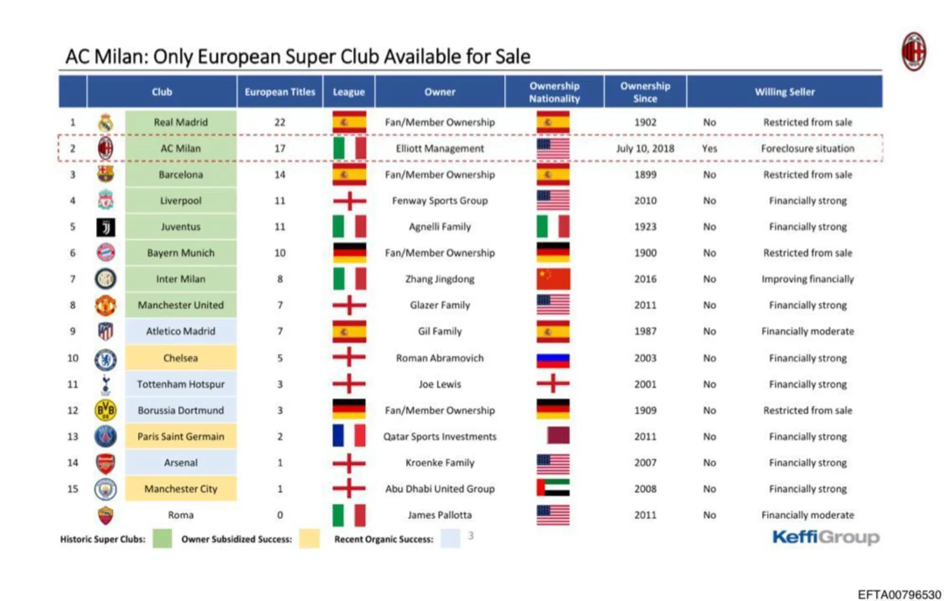Click the UAE flag in Manchester City row
This screenshot has height=601, width=944.
[553, 488]
